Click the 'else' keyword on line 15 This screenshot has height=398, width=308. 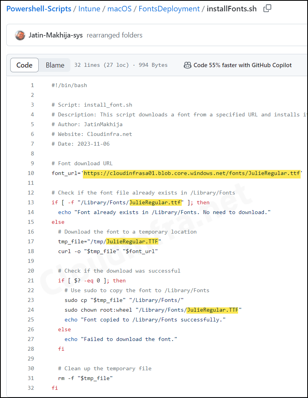pos(58,222)
